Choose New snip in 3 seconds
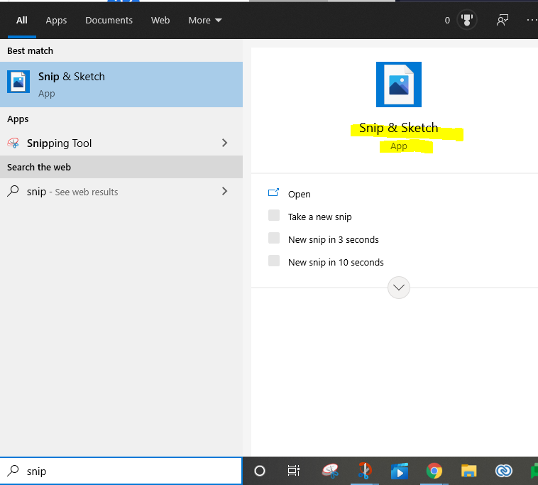Viewport: 538px width, 485px height. pos(333,239)
